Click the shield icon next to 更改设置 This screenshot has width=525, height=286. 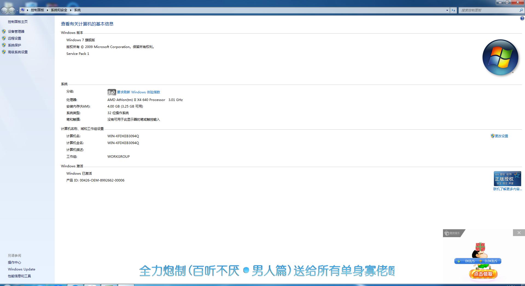coord(493,136)
